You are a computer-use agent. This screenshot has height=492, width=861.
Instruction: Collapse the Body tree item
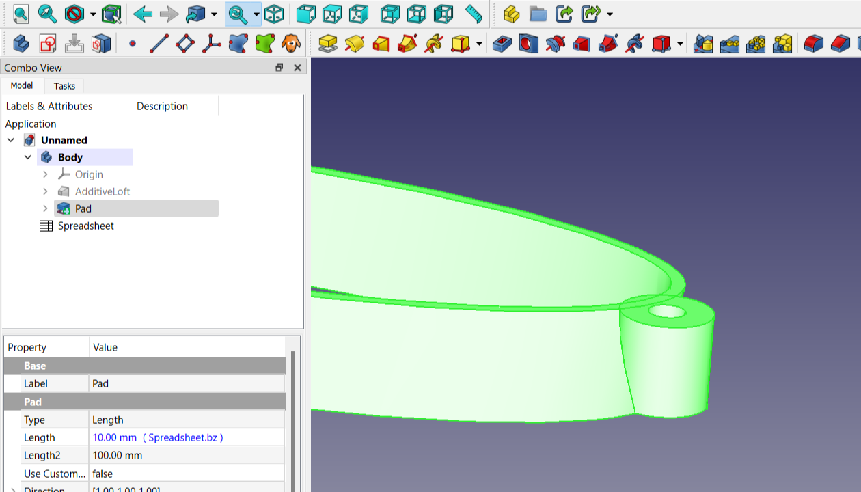(28, 157)
